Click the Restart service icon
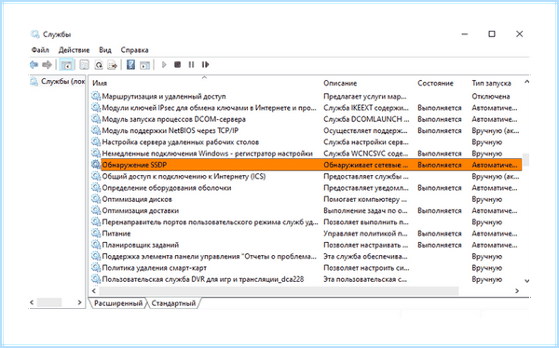 pos(205,65)
